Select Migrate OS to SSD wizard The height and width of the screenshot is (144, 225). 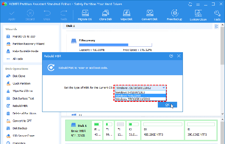click(21, 36)
